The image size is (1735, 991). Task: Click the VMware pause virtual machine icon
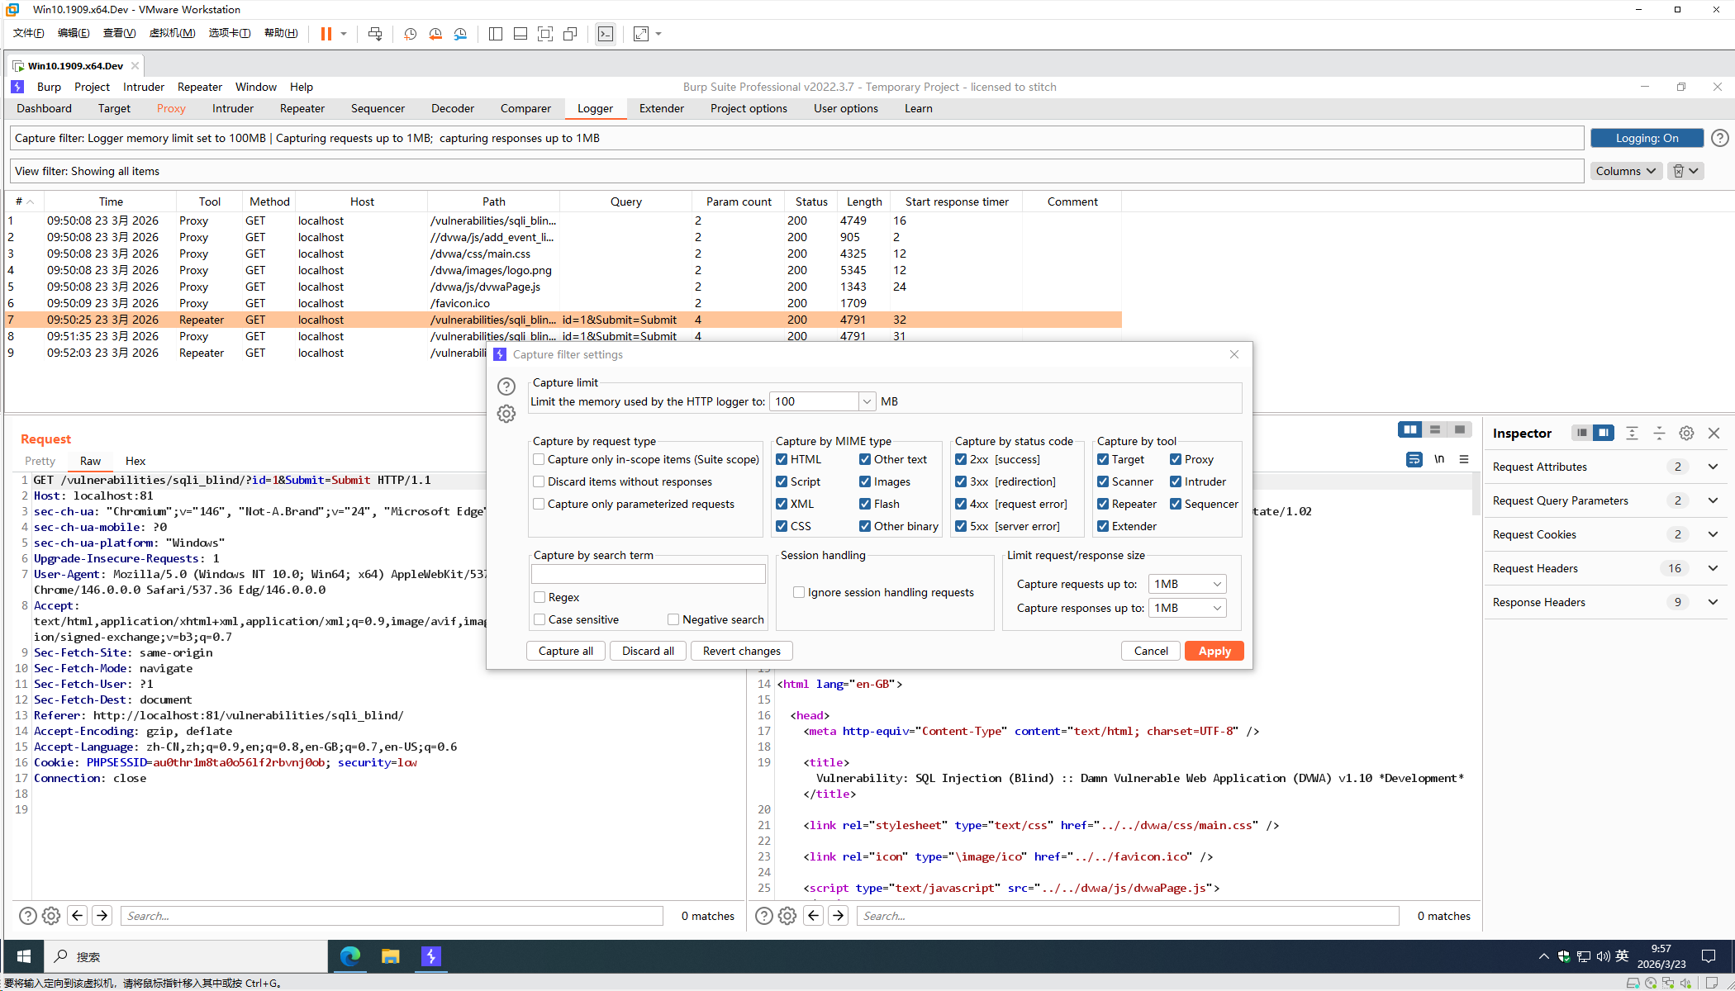click(x=326, y=34)
